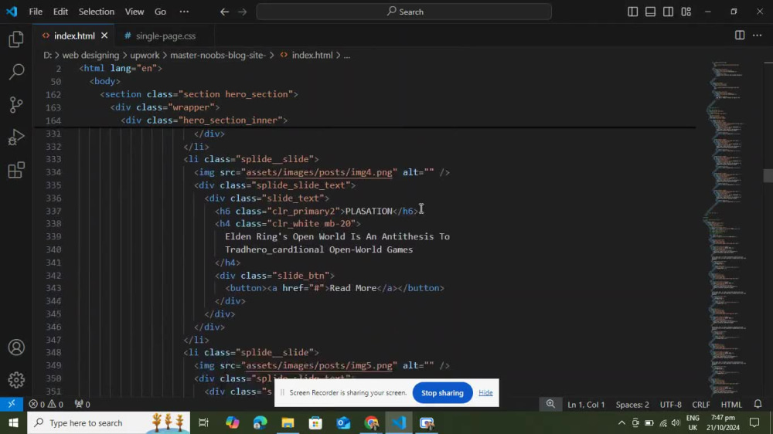This screenshot has height=434, width=773.
Task: Open the Run and Debug view
Action: (x=16, y=137)
